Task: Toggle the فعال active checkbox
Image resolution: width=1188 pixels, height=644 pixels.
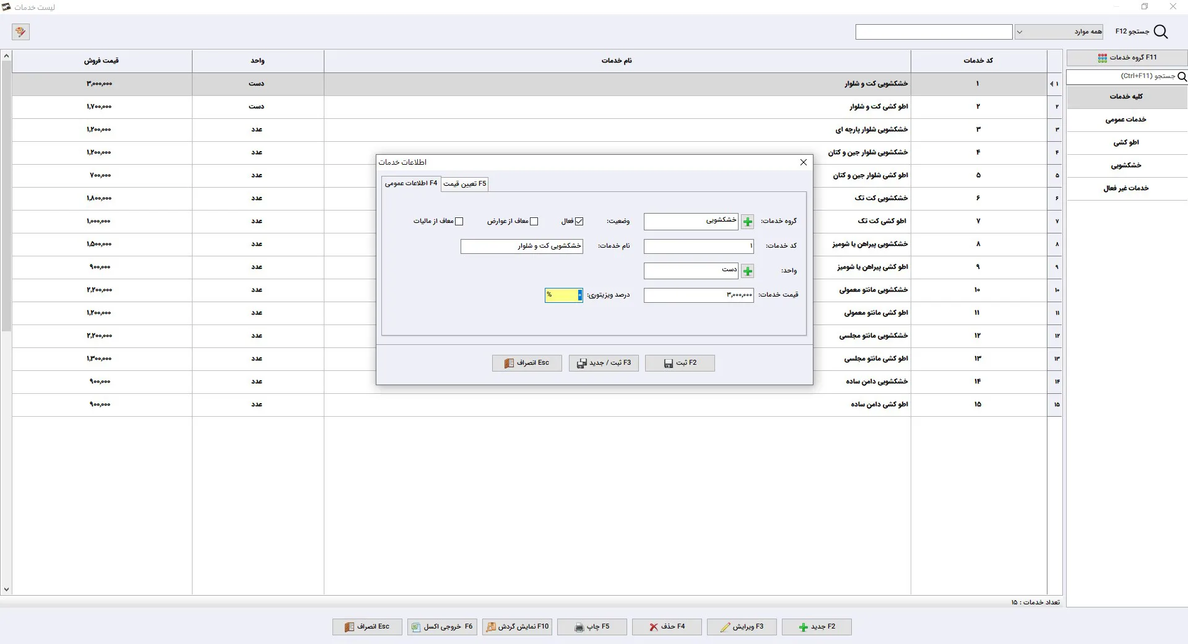Action: coord(579,221)
